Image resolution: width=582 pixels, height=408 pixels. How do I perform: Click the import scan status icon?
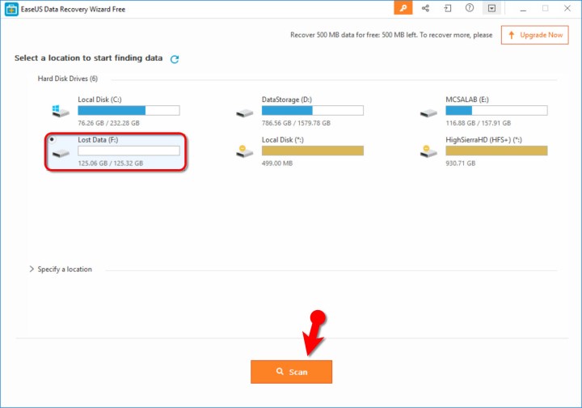click(448, 8)
